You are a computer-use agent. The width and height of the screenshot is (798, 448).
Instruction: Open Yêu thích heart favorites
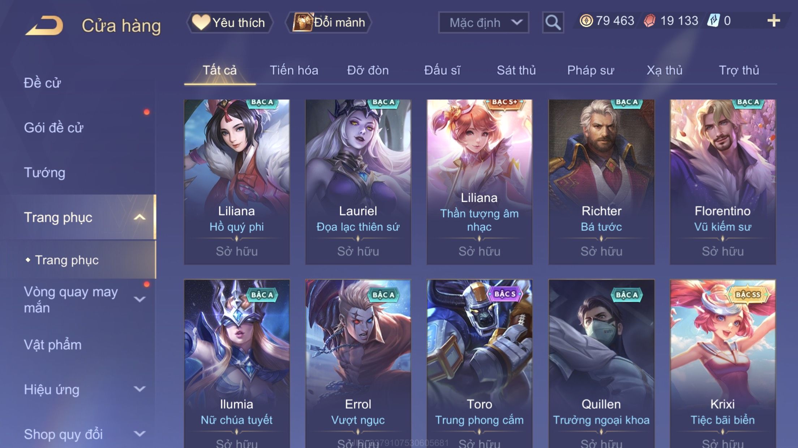(229, 22)
